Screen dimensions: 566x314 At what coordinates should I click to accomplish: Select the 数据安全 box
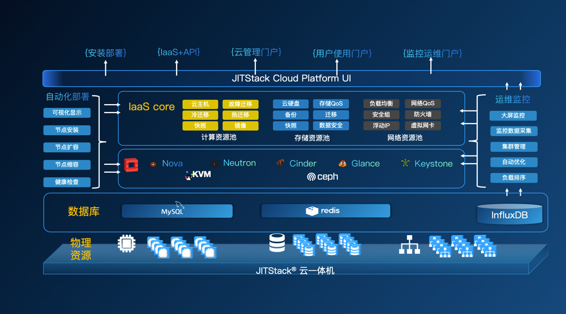[x=331, y=126]
